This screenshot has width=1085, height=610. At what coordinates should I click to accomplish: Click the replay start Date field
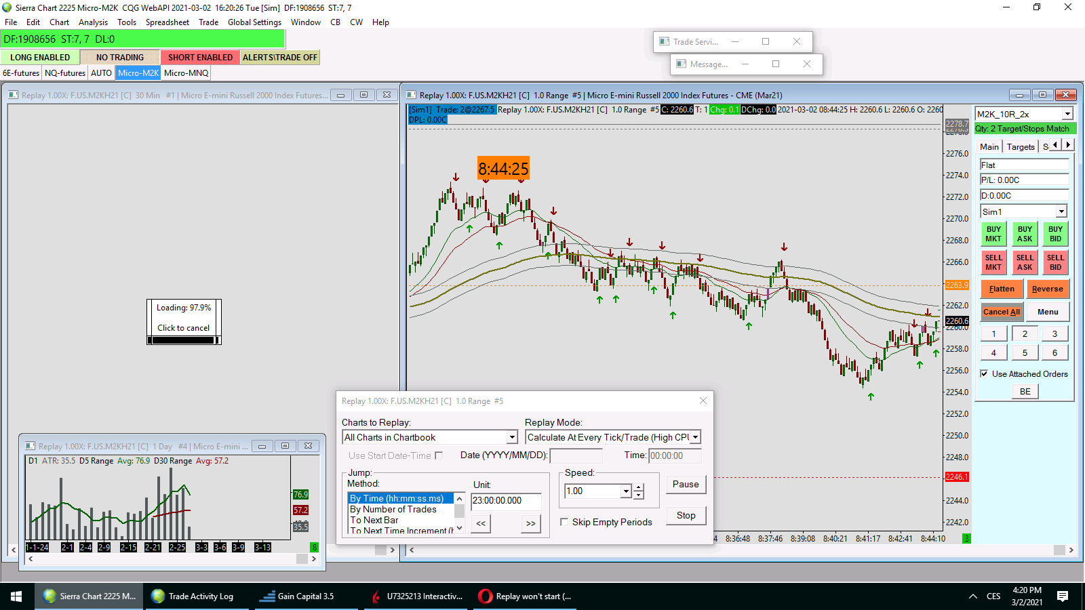tap(576, 455)
